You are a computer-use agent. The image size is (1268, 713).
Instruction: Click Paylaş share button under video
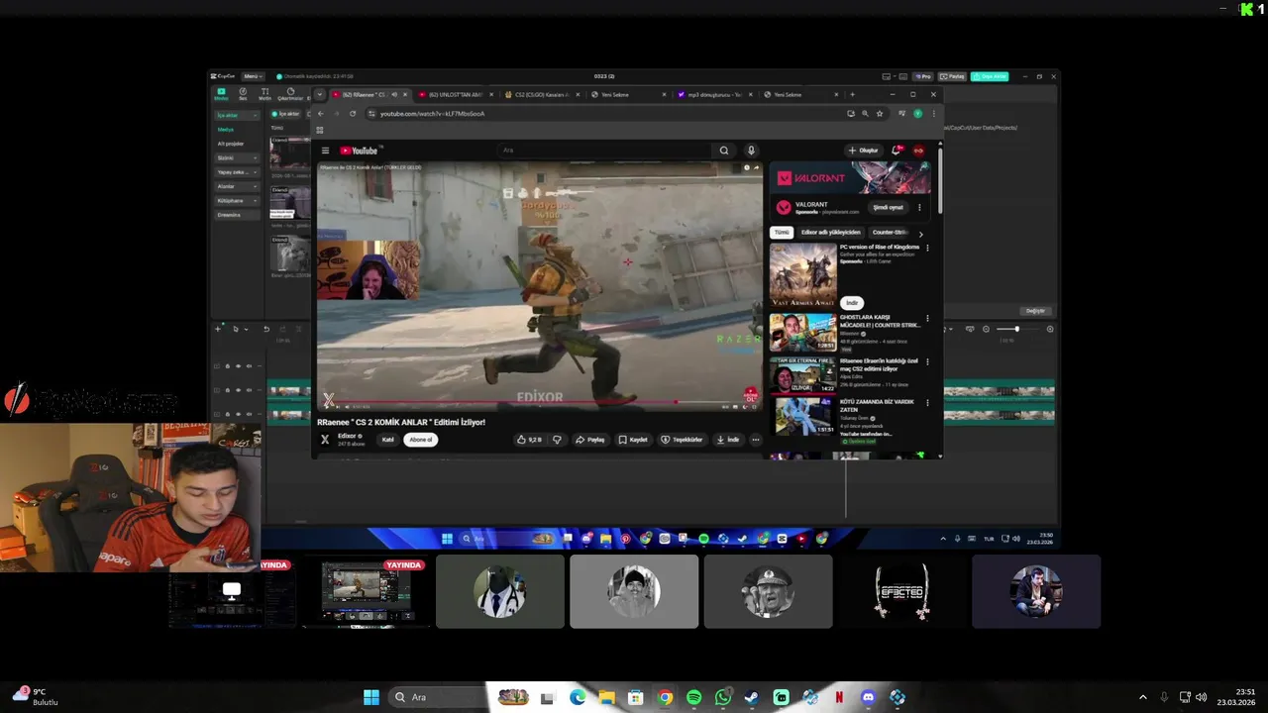(x=590, y=440)
